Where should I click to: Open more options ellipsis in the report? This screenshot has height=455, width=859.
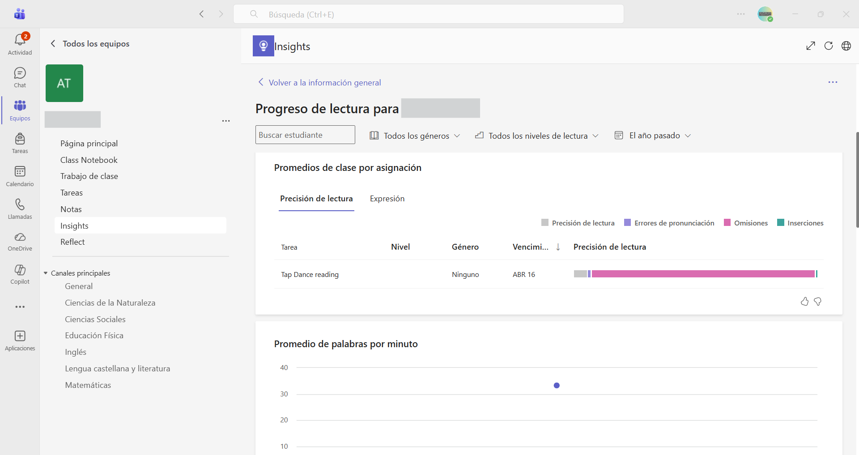pos(833,82)
